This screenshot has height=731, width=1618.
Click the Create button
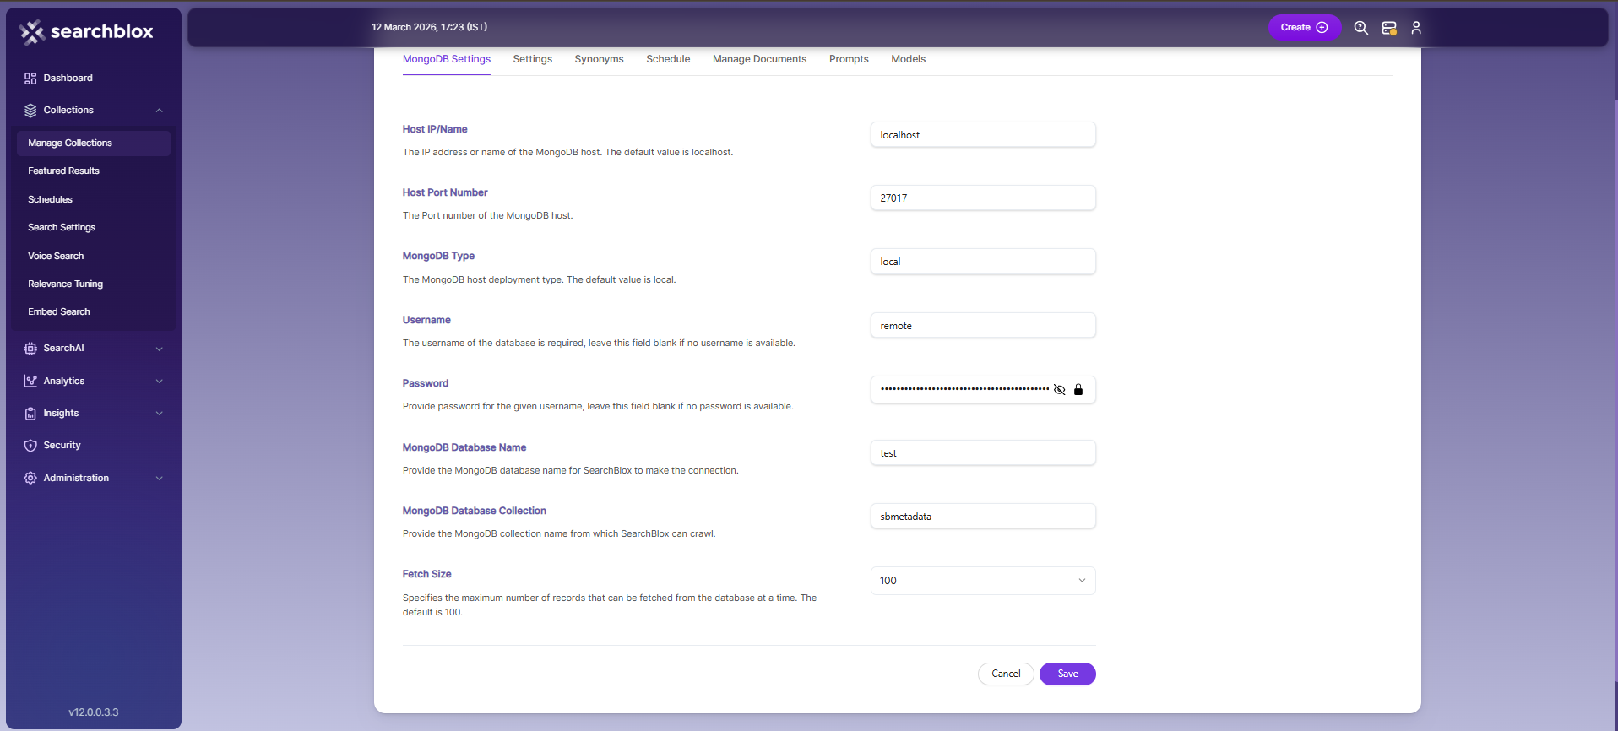tap(1304, 28)
